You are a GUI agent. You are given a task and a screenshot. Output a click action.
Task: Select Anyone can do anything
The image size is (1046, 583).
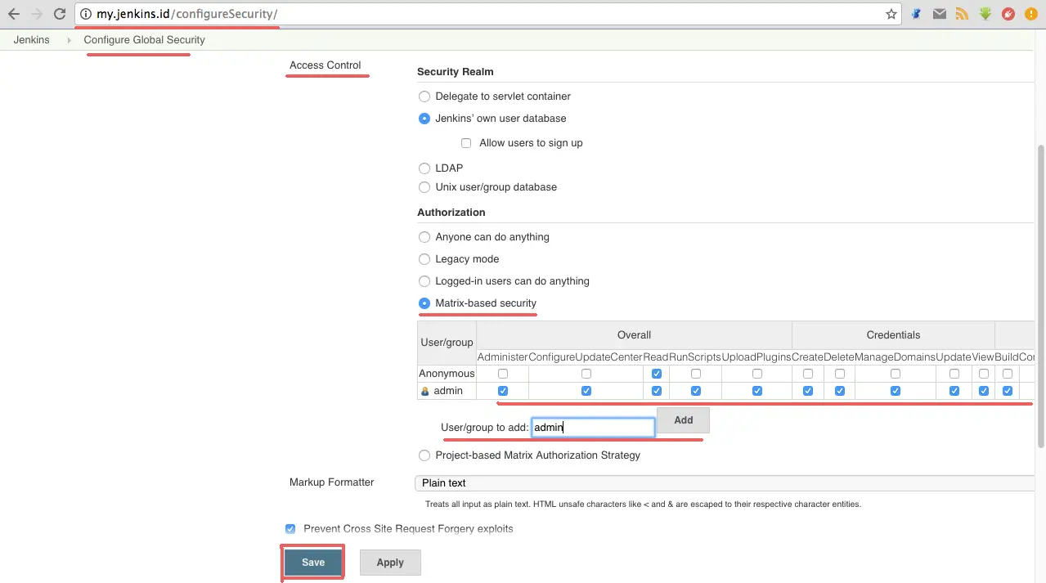tap(424, 237)
